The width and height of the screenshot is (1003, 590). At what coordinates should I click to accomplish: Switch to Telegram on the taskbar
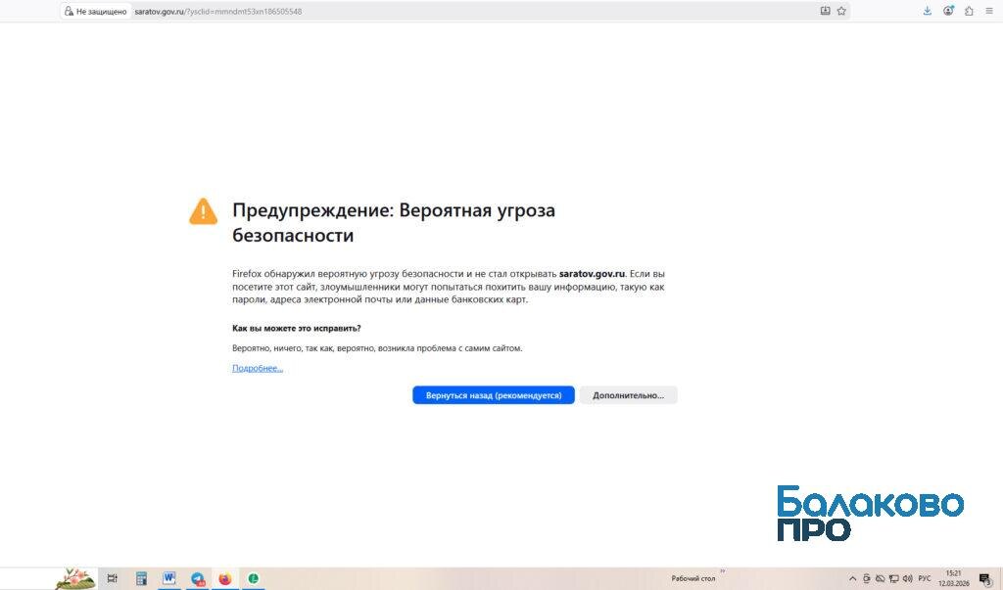point(198,578)
